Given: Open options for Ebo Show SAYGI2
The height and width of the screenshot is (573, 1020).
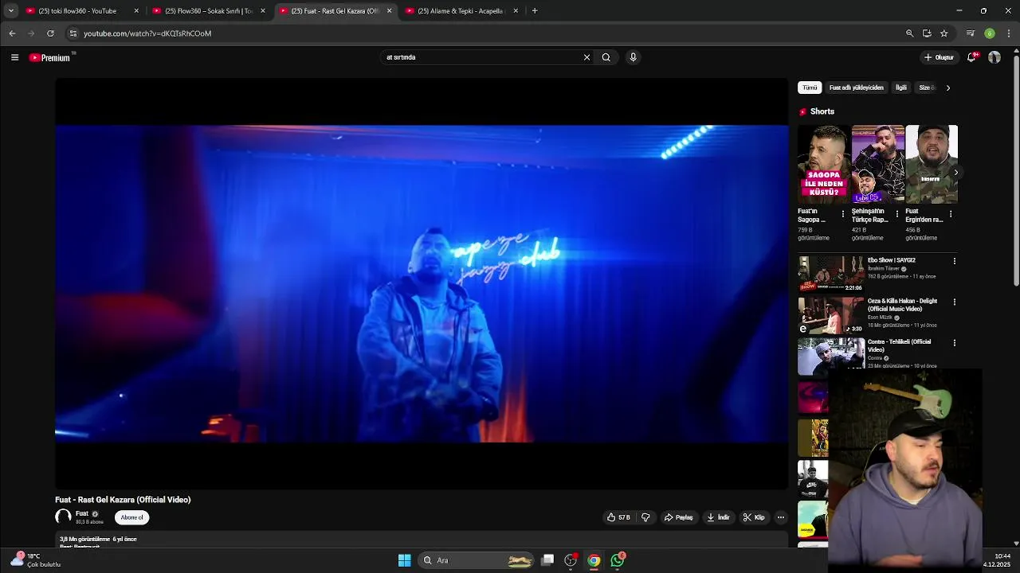Looking at the screenshot, I should 955,261.
